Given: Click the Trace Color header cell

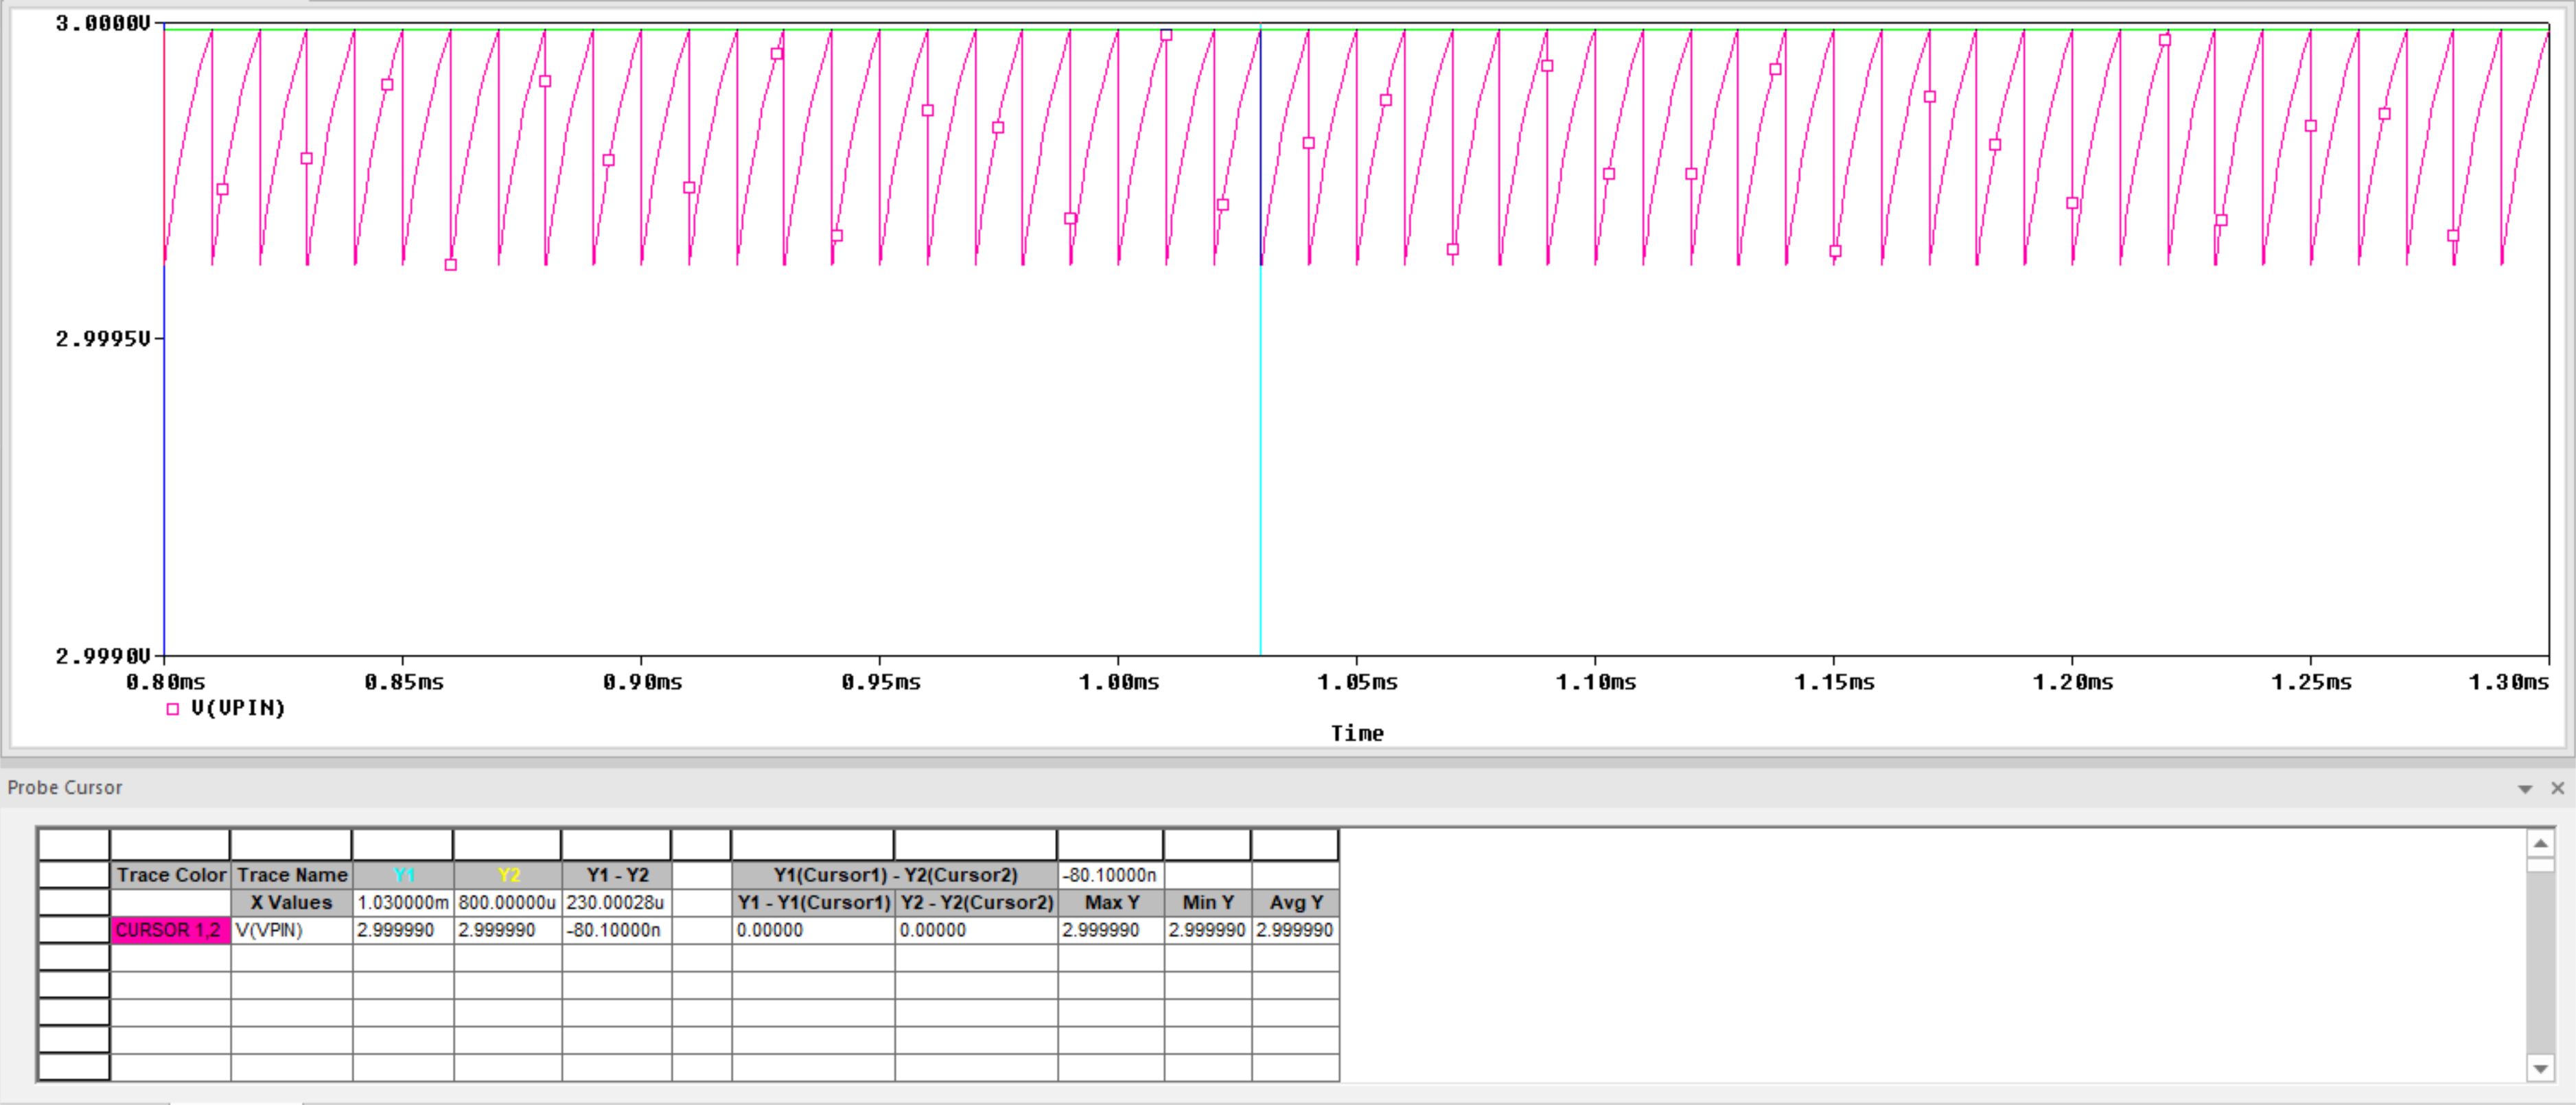Looking at the screenshot, I should click(170, 875).
